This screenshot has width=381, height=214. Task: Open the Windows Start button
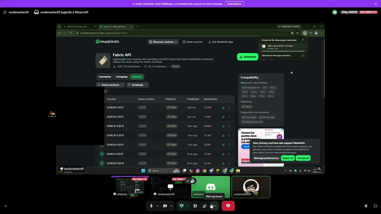[143, 171]
